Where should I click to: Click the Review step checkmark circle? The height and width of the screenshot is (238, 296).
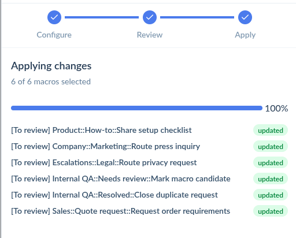(x=150, y=17)
